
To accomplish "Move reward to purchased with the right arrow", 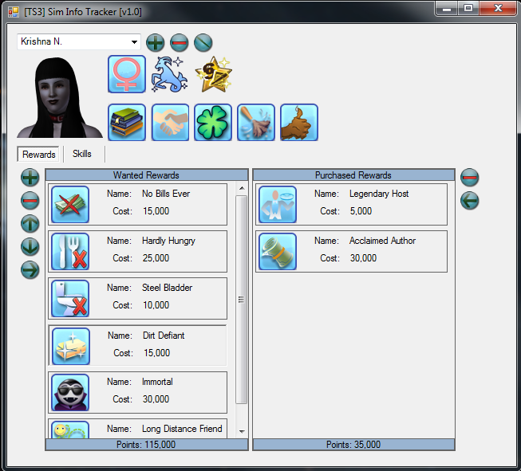I will click(x=30, y=270).
